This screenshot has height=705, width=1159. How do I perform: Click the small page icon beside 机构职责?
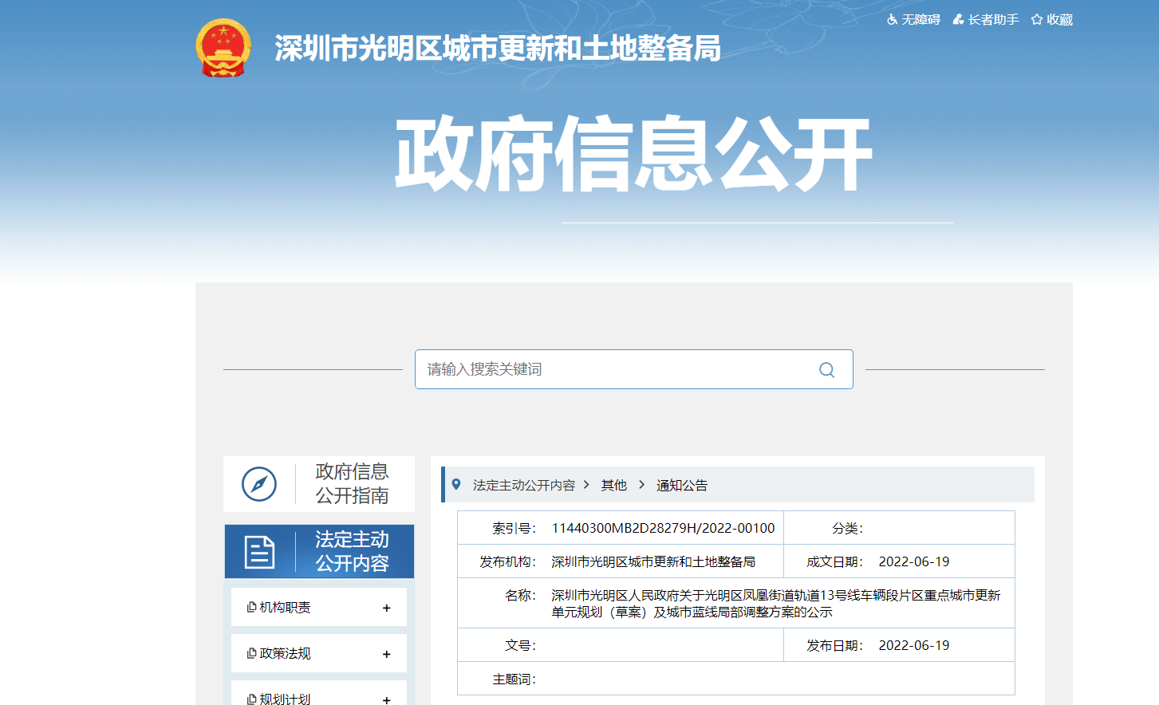251,608
